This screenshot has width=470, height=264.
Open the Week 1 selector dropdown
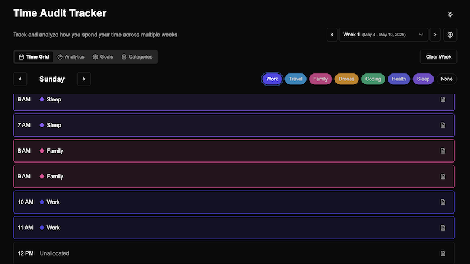pos(384,35)
